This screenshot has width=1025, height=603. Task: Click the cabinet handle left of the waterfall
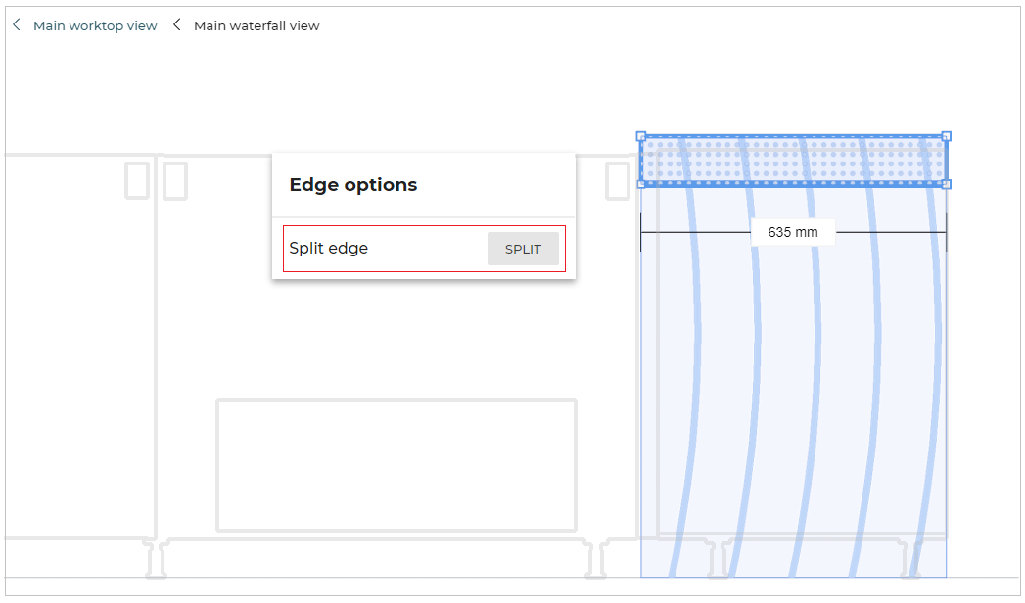618,181
